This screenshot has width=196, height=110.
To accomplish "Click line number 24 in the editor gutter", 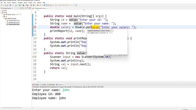I will click(35, 79).
